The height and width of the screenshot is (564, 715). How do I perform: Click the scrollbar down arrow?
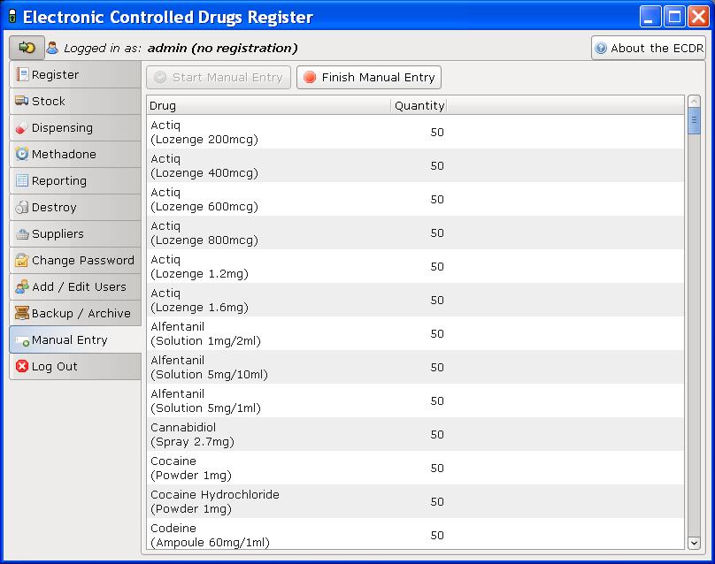coord(694,543)
